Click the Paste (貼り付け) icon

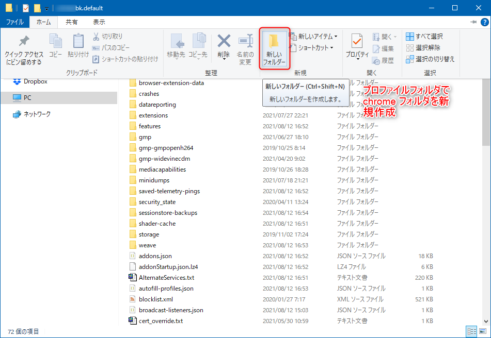coord(78,46)
